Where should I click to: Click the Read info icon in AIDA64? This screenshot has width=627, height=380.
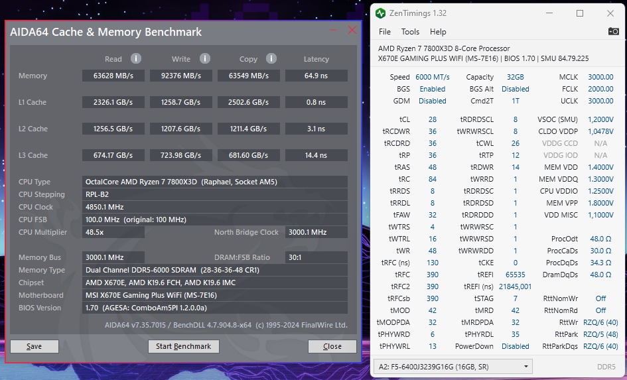point(136,59)
